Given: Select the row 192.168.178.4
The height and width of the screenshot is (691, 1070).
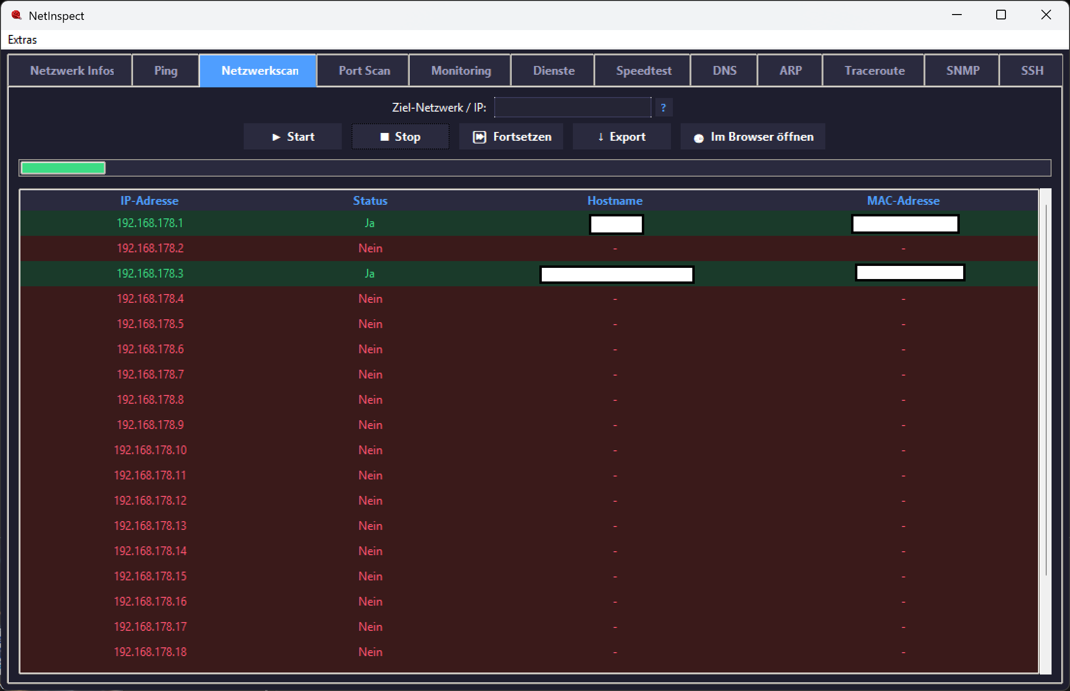Looking at the screenshot, I should point(529,299).
